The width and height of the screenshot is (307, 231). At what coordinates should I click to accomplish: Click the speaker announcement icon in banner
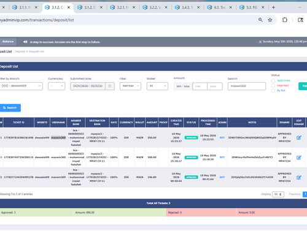click(x=25, y=42)
